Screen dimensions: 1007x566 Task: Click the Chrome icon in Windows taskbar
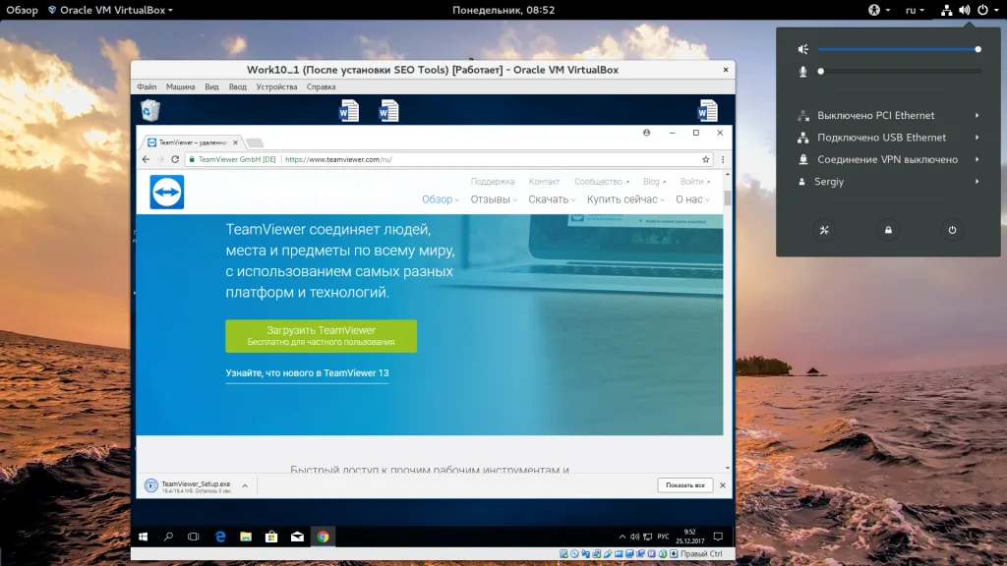tap(322, 537)
